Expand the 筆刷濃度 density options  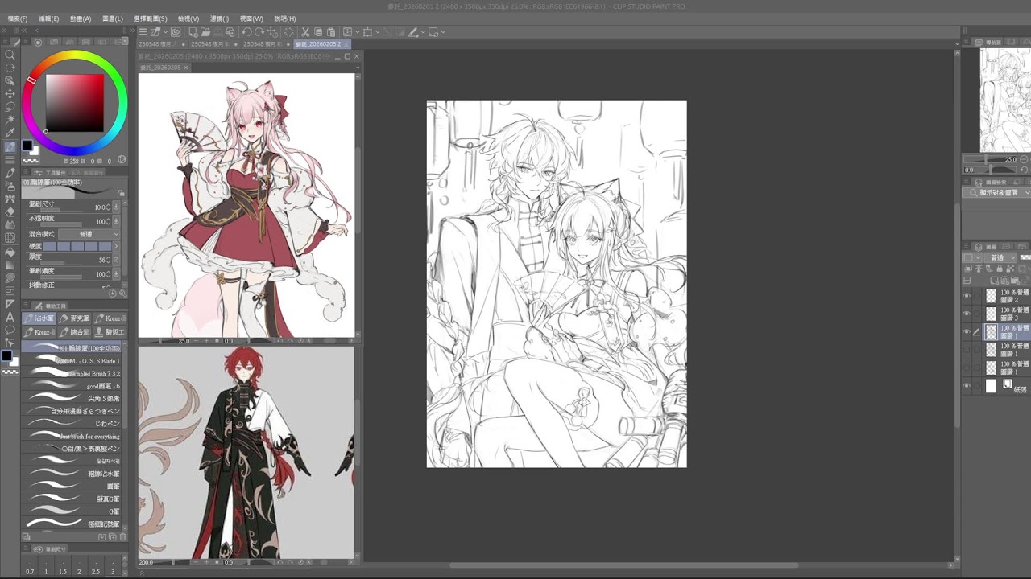(117, 274)
